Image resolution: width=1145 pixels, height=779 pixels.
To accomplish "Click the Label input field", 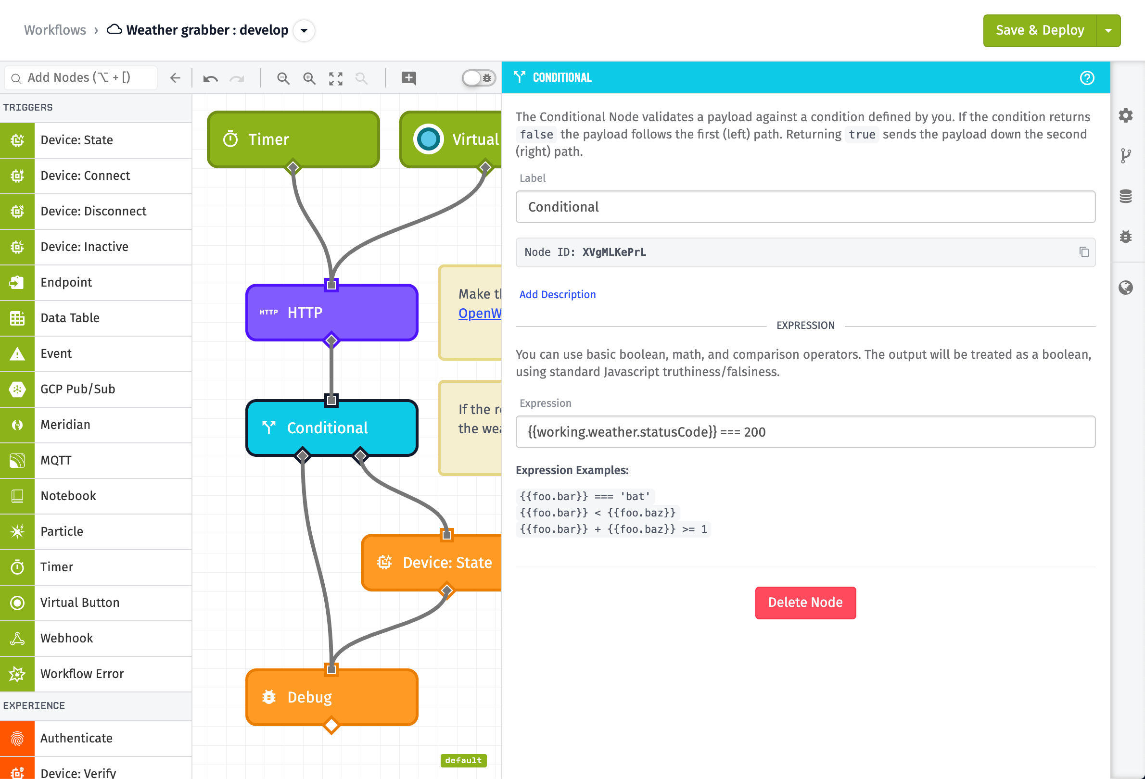I will [805, 207].
